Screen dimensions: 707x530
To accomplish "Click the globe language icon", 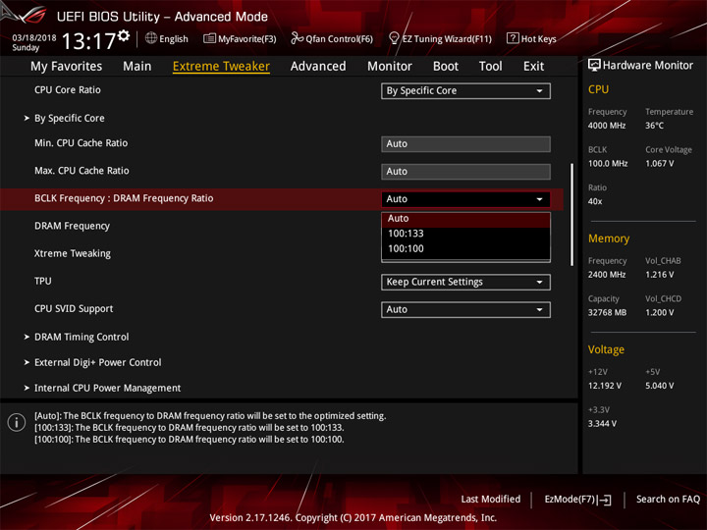I will [x=151, y=38].
